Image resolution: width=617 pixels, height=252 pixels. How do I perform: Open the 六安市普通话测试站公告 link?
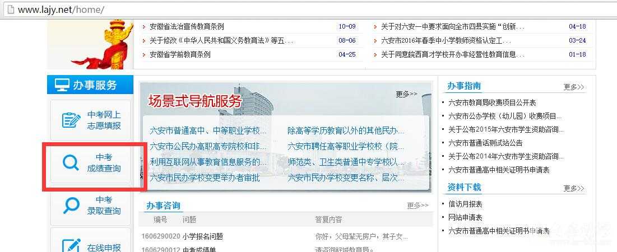pyautogui.click(x=485, y=143)
